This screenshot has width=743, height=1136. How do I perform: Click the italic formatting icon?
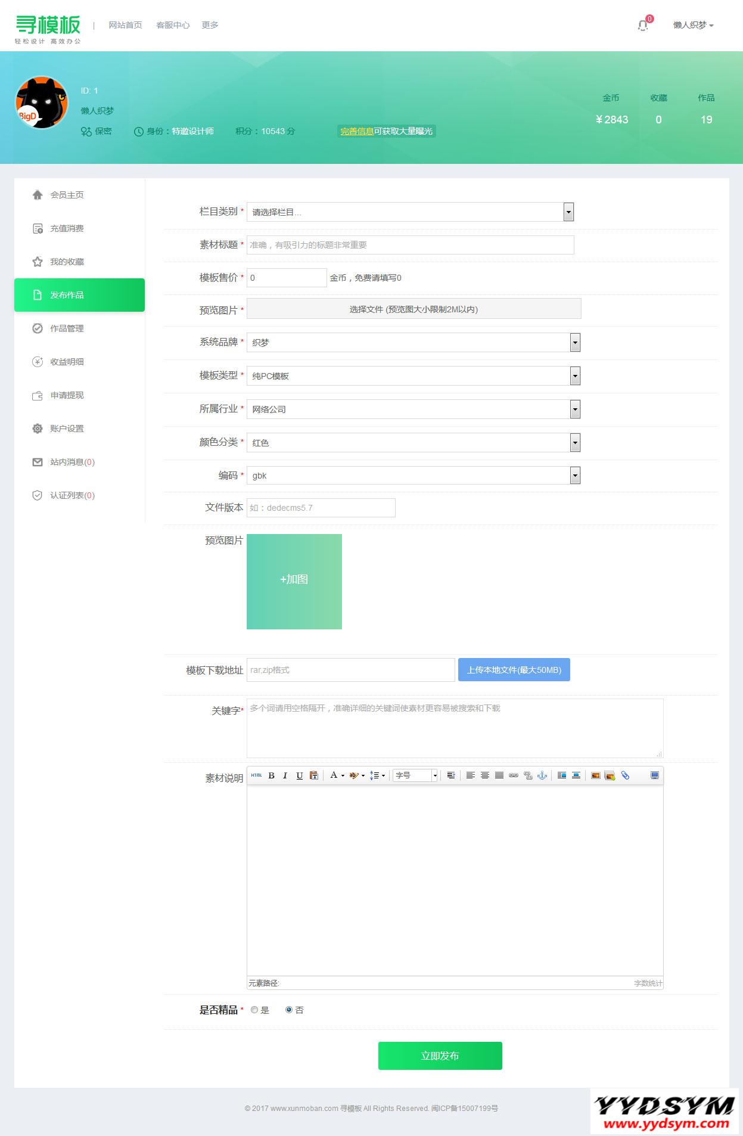285,775
